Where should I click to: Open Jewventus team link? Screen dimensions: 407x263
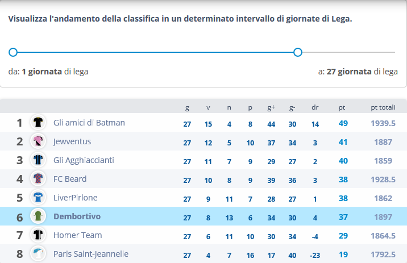[x=72, y=141]
